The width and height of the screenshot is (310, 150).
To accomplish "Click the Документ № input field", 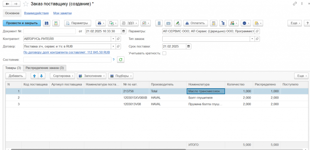I will 49,31.
